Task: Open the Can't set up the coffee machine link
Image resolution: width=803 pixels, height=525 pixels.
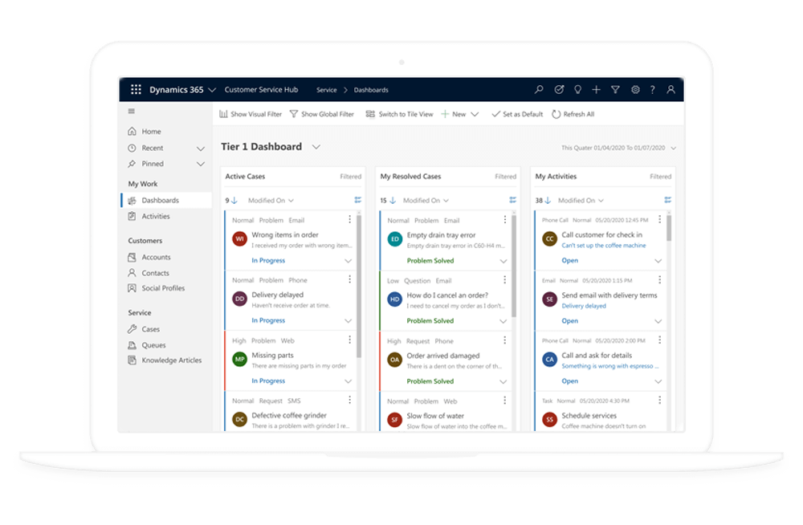Action: [x=604, y=246]
